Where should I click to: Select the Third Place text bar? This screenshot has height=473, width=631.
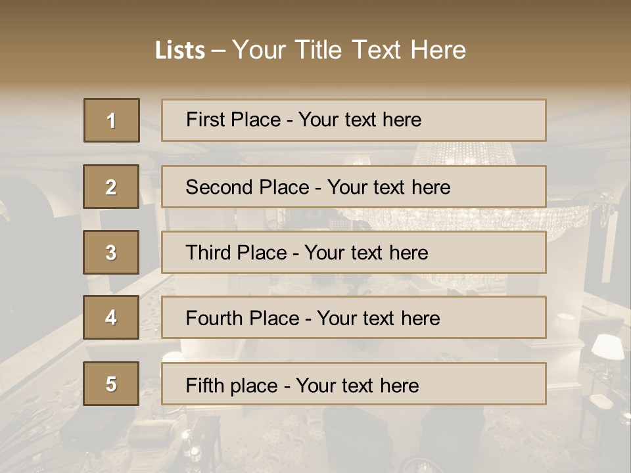354,252
